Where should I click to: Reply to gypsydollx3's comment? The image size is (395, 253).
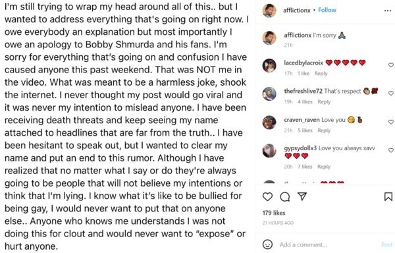(324, 167)
